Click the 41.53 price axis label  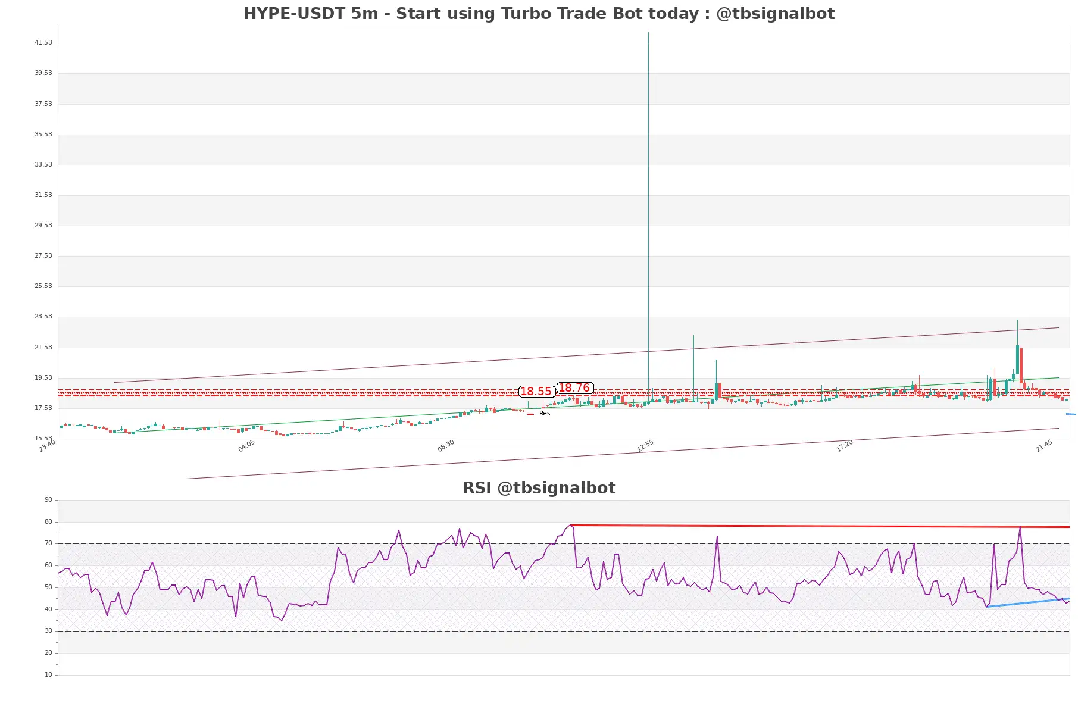43,43
